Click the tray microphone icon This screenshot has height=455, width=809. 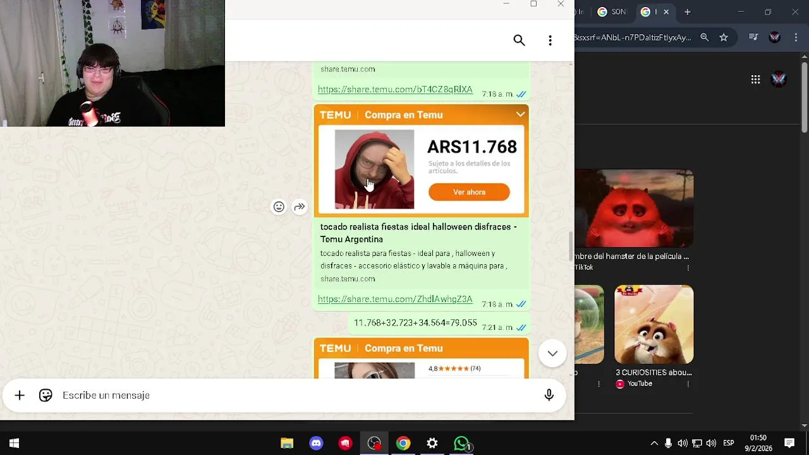[668, 444]
